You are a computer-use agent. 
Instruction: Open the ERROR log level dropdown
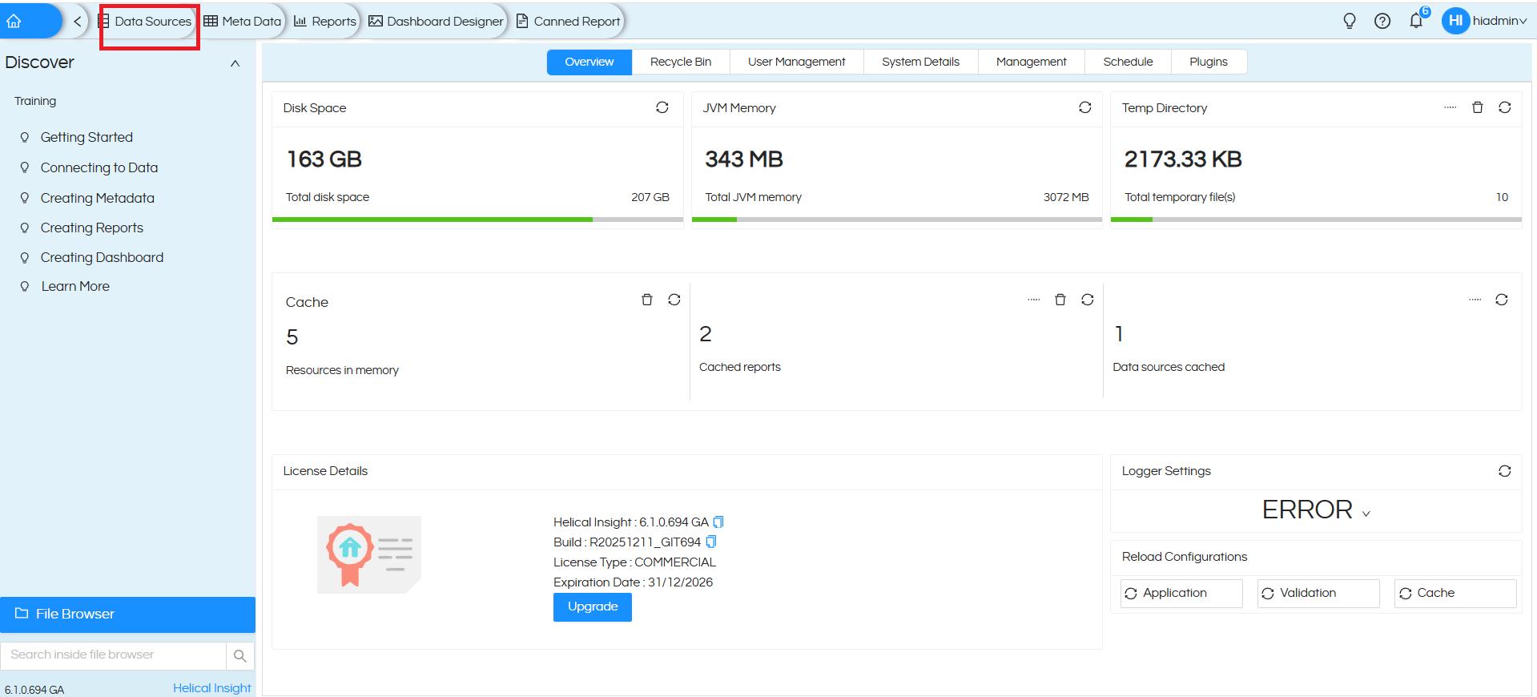click(x=1316, y=510)
